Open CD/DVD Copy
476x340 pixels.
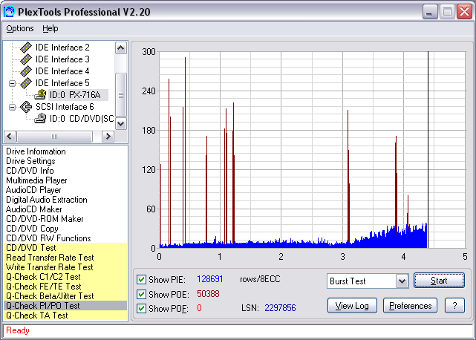coord(32,229)
